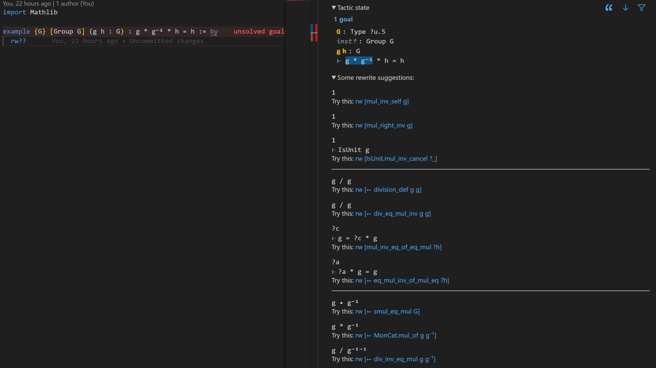The height and width of the screenshot is (368, 656).
Task: Apply rw [← division_def g g] suggestion
Action: pos(389,189)
